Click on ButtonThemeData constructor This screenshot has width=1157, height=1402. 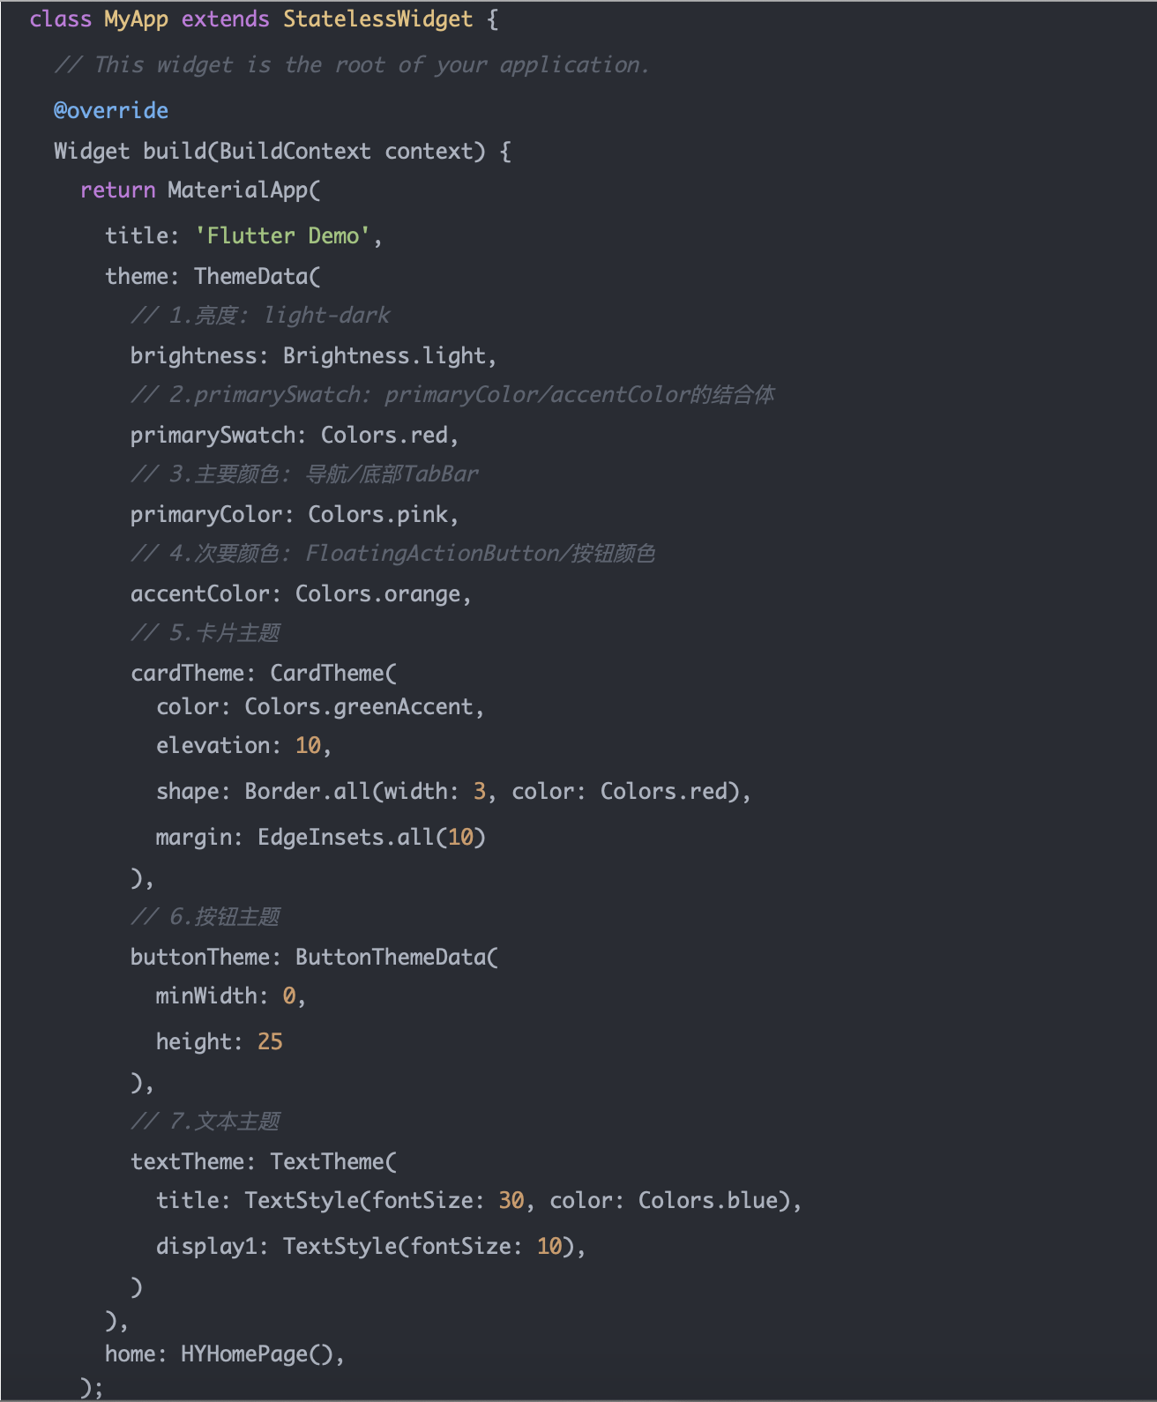click(391, 957)
